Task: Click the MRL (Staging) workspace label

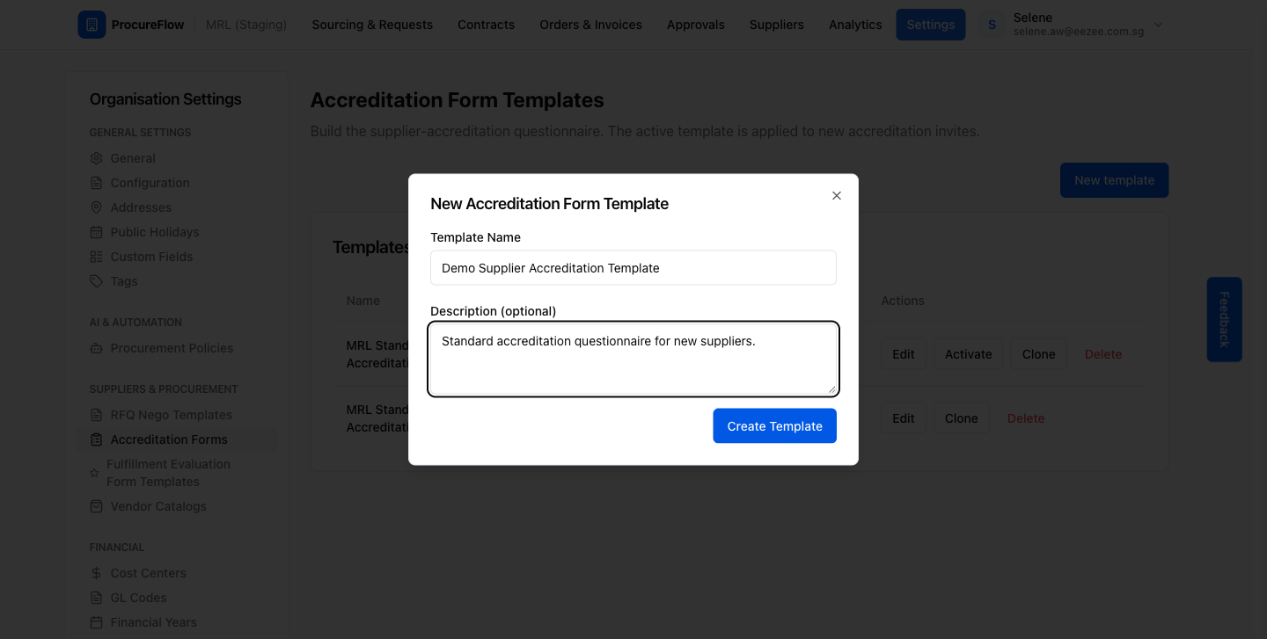Action: (246, 25)
